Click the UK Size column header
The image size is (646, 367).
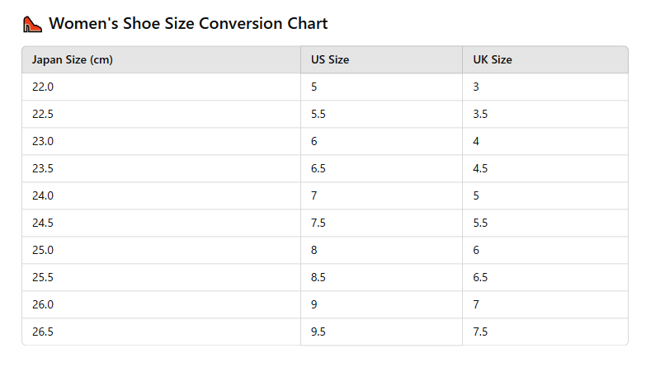point(493,60)
